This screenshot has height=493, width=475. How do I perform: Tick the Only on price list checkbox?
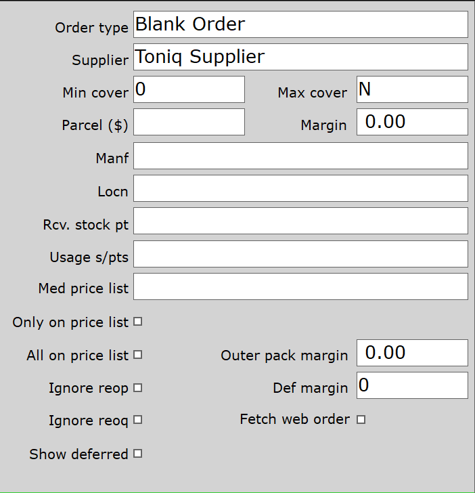[138, 322]
